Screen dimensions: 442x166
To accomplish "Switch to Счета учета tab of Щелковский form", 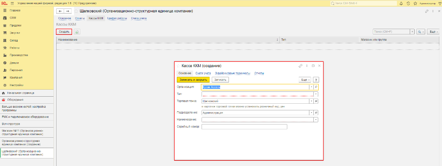I will point(139,19).
